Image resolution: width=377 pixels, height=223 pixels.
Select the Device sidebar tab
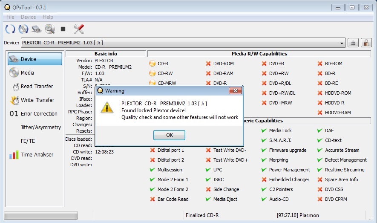pos(35,59)
